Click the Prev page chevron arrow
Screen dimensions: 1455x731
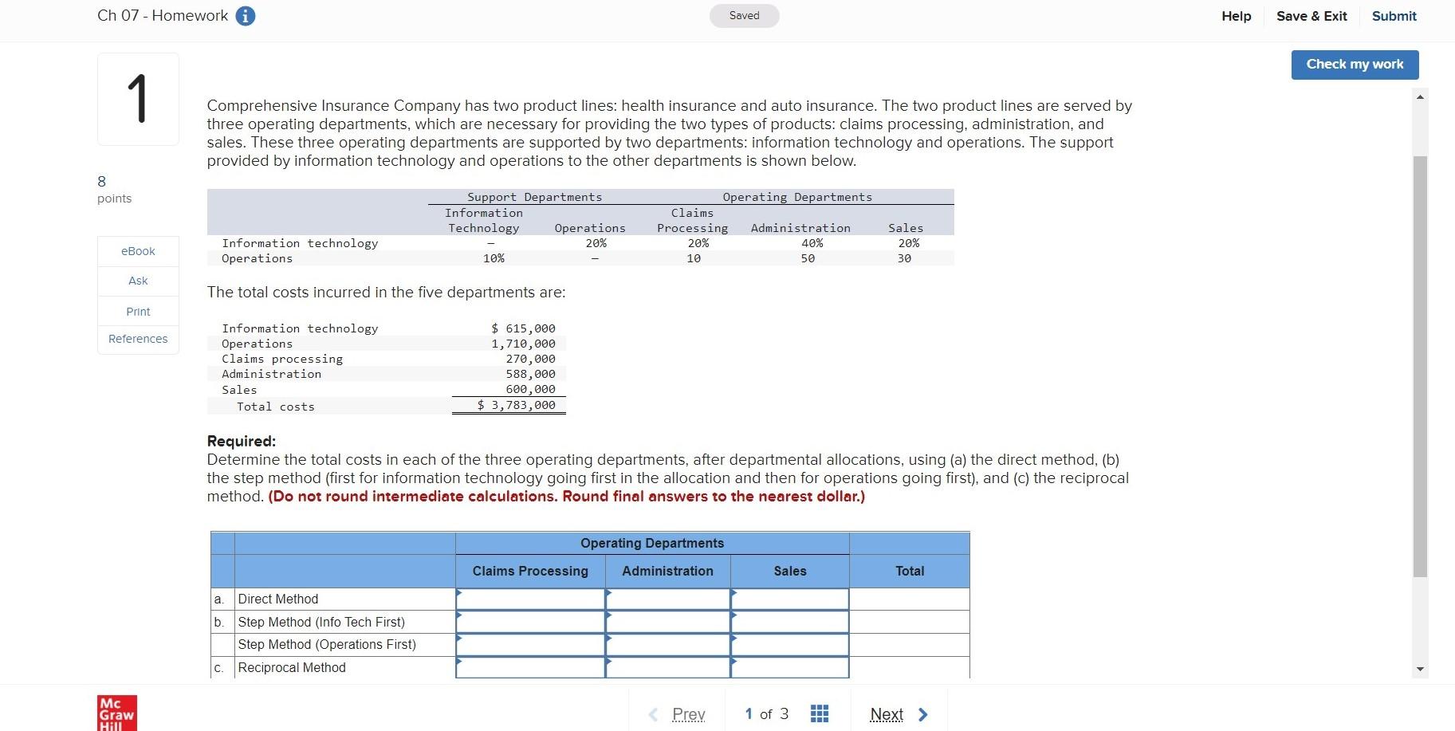[x=653, y=713]
